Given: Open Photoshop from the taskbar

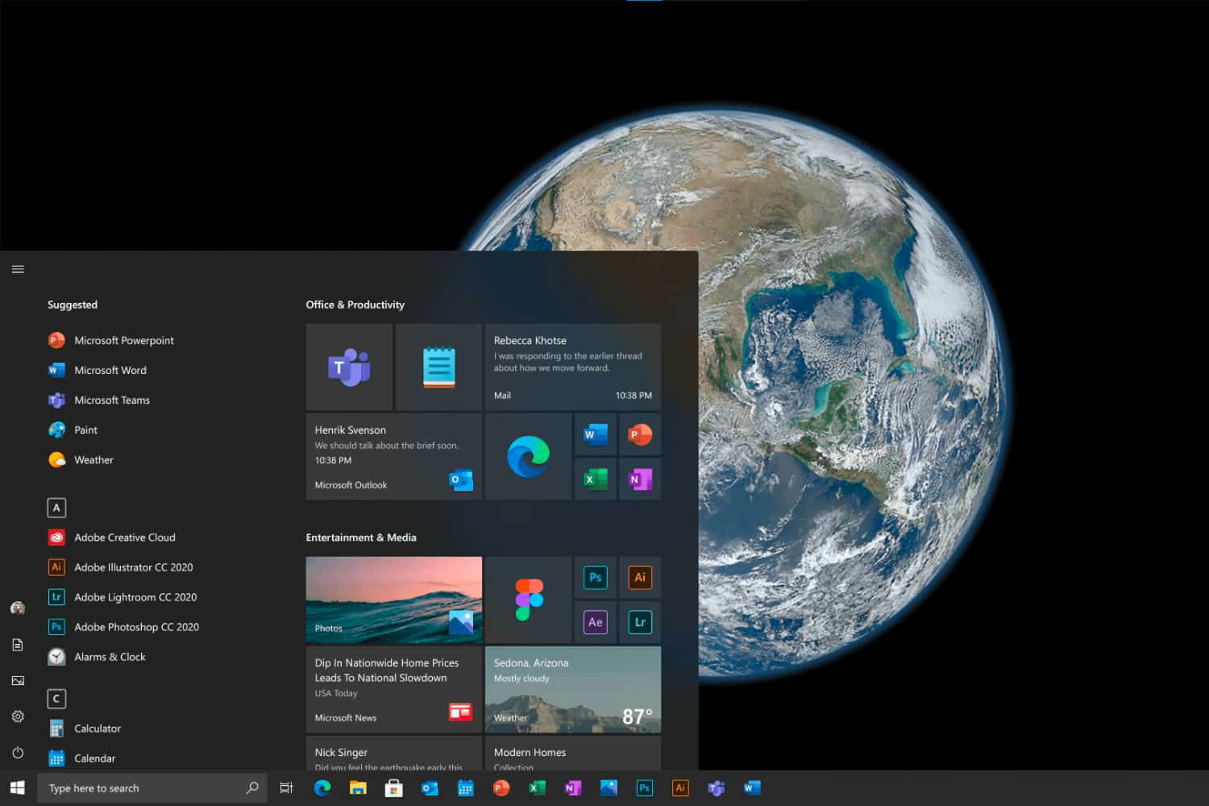Looking at the screenshot, I should 644,787.
